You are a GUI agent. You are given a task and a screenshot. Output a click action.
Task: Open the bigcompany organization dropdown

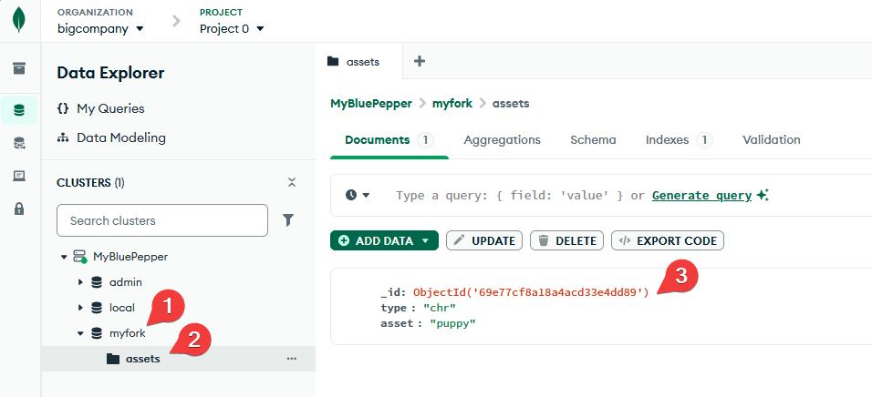pos(100,29)
